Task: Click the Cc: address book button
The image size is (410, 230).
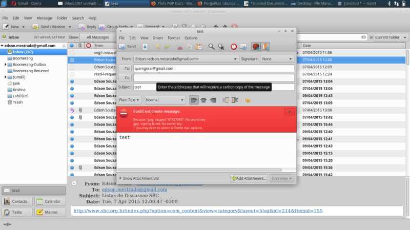Action: click(x=125, y=78)
